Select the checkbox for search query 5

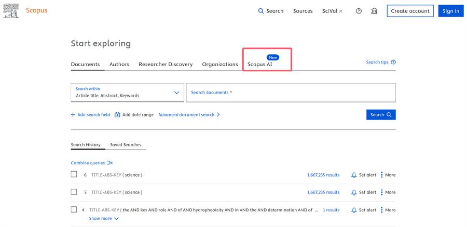[x=74, y=192]
